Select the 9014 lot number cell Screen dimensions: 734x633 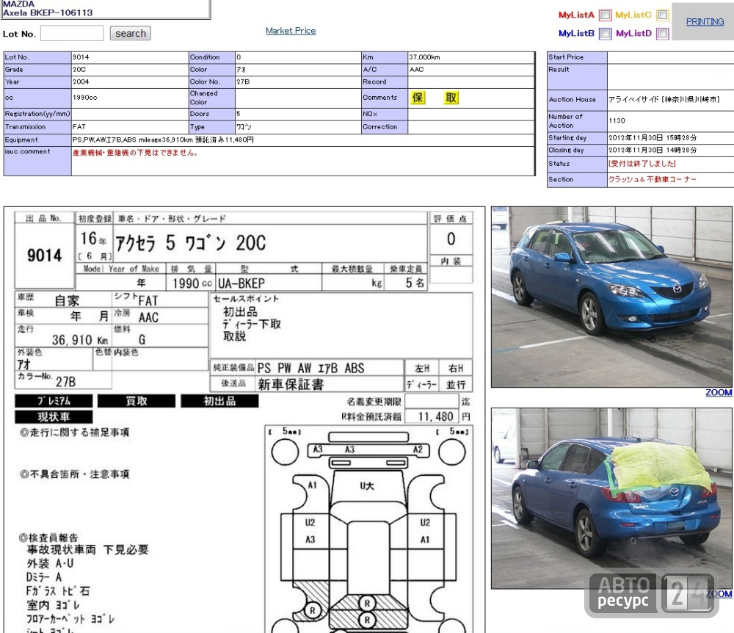129,57
